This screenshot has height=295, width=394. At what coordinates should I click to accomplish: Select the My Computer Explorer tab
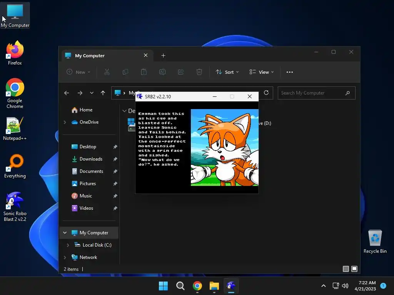pos(107,56)
